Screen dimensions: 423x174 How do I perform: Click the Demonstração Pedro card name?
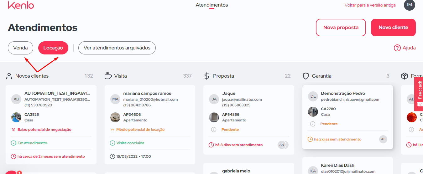343,93
